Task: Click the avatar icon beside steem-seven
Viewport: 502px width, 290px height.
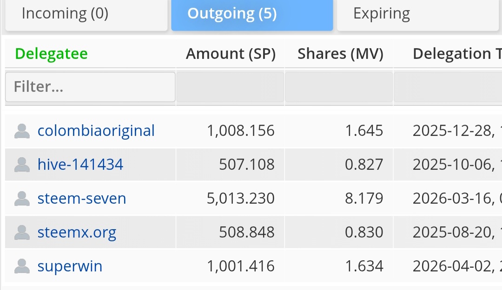Action: pos(22,199)
